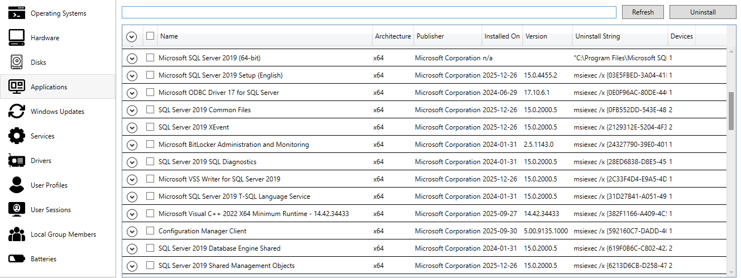741x278 pixels.
Task: Check Microsoft BitLocker Administration and Monitoring
Action: pyautogui.click(x=150, y=144)
